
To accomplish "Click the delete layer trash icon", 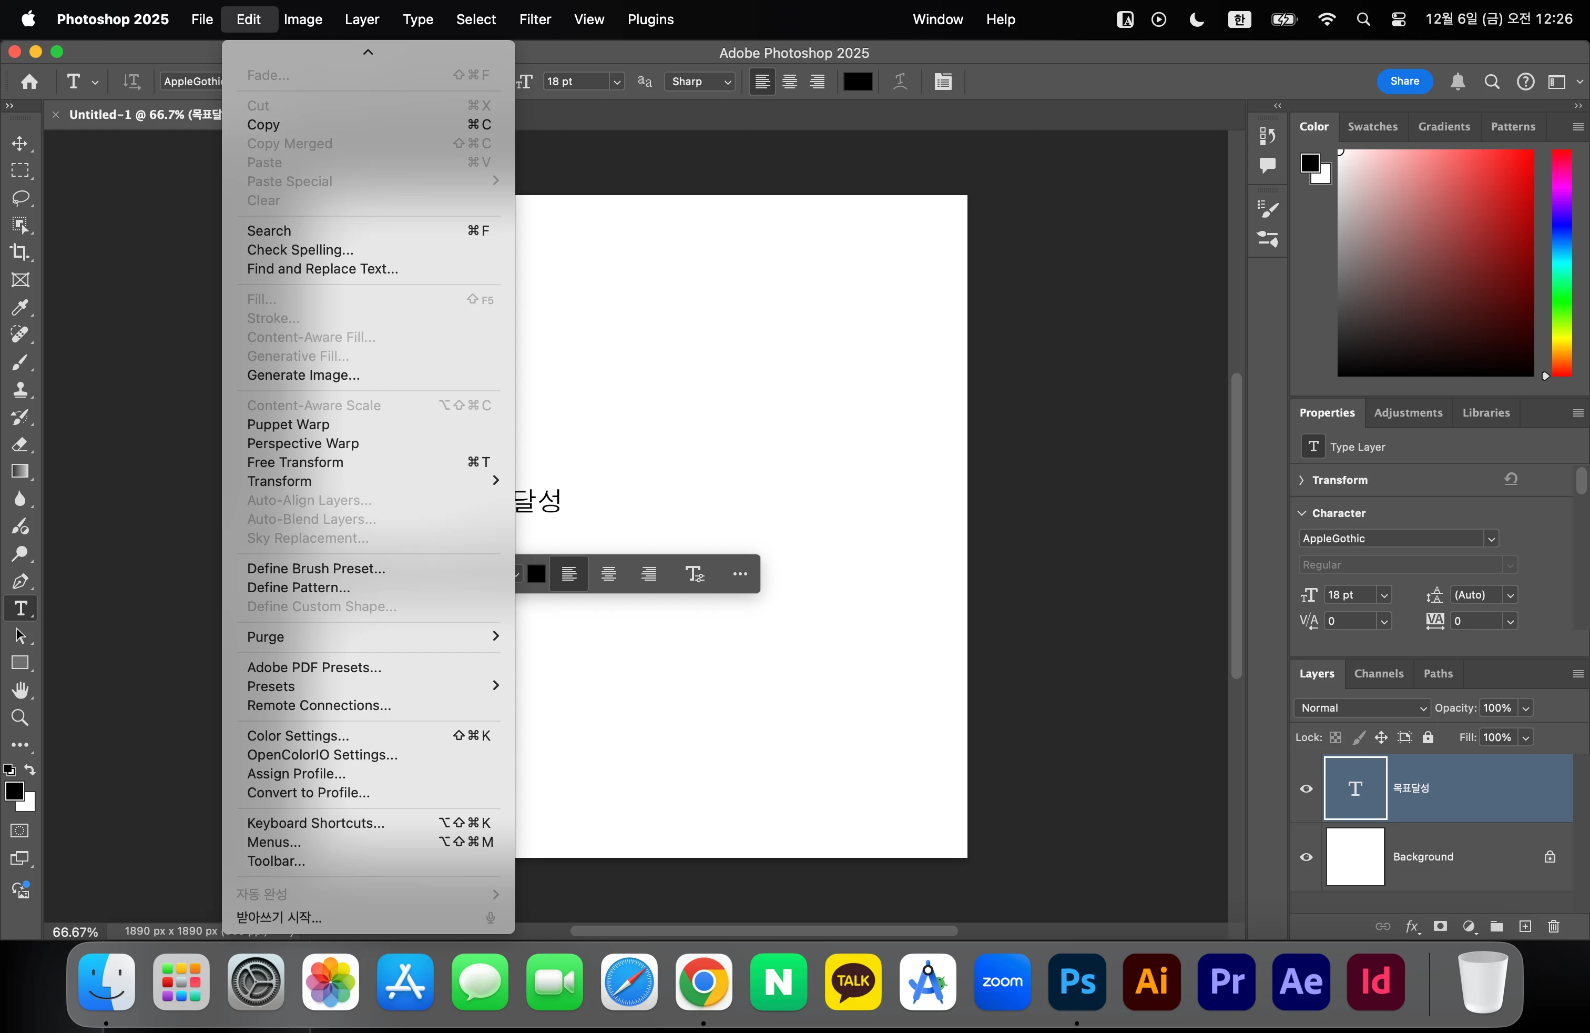I will pos(1553,926).
